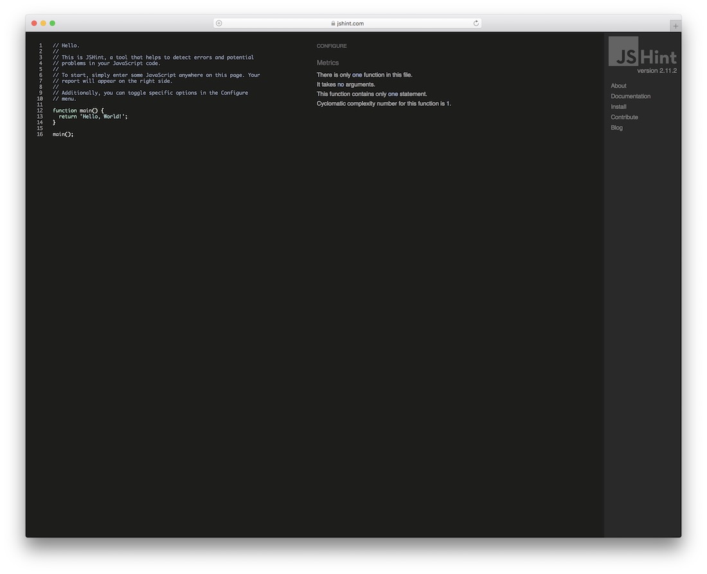Image resolution: width=707 pixels, height=574 pixels.
Task: Minimize the window with the yellow button
Action: tap(43, 23)
